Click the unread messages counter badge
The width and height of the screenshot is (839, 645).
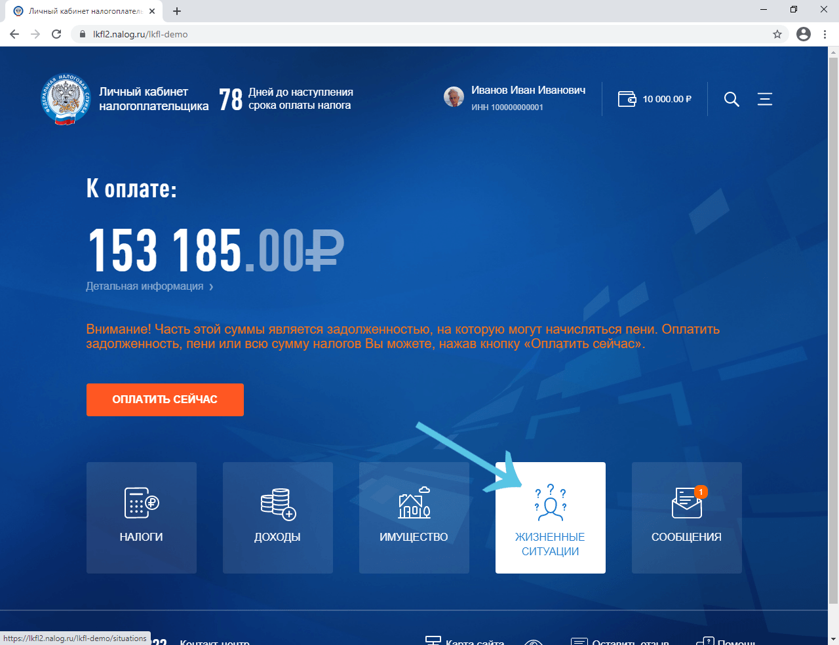[701, 492]
